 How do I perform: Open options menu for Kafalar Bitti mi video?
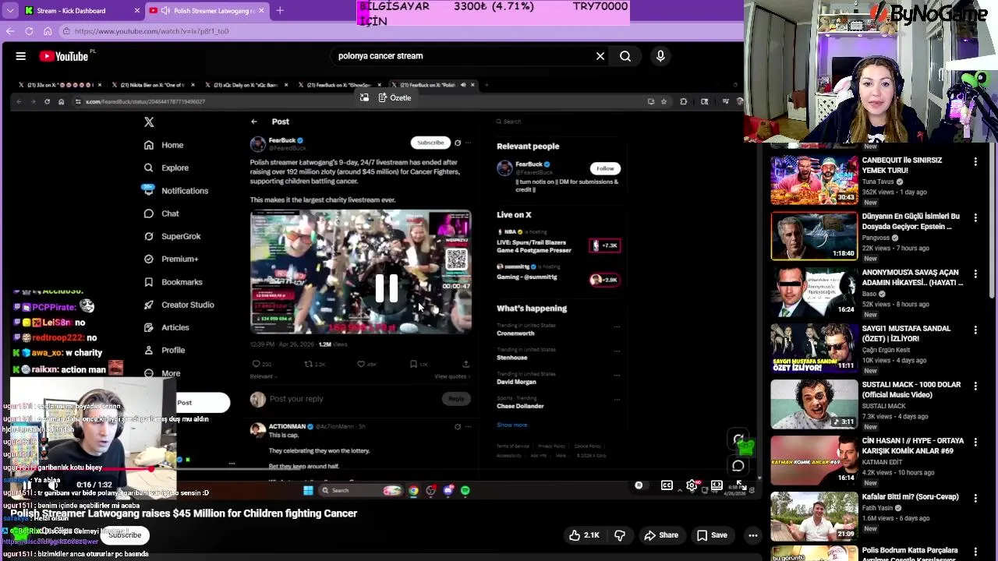[975, 499]
